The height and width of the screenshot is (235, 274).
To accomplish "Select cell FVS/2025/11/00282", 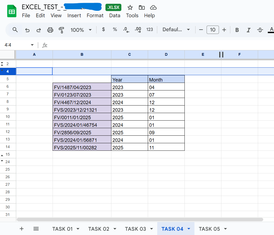I will [82, 147].
